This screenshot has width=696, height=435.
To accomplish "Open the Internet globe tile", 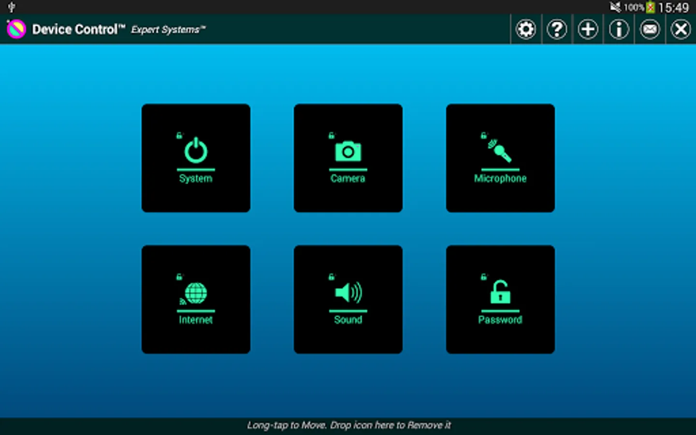I will (196, 299).
